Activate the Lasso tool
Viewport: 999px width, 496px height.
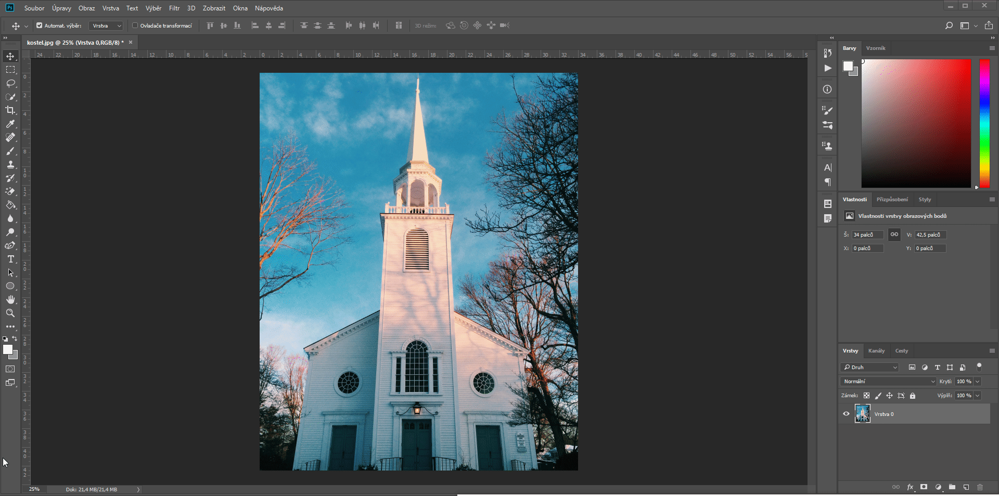10,83
